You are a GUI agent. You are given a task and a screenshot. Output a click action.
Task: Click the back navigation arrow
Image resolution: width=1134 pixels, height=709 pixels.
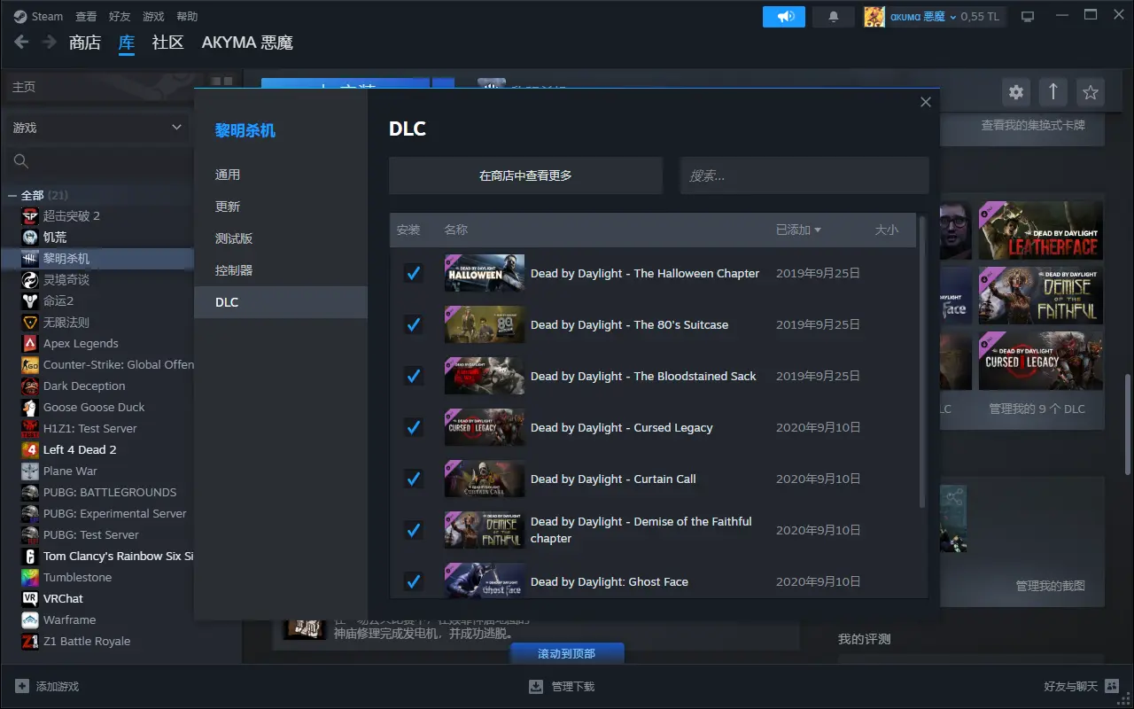click(21, 42)
